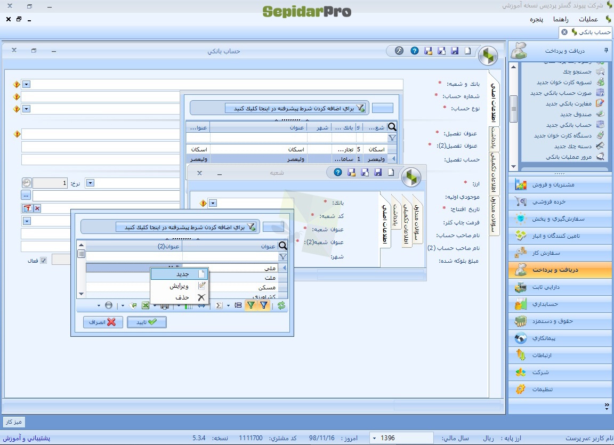Open the 'راهنما' help menu
614x445 pixels.
coord(561,19)
